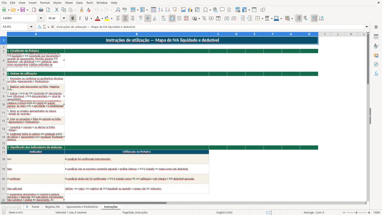Apply the font color red swatch

tap(98, 18)
